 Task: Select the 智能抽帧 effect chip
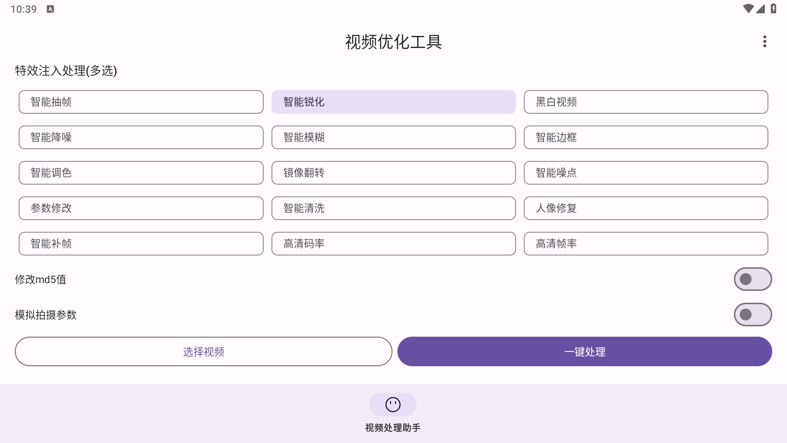pos(141,102)
